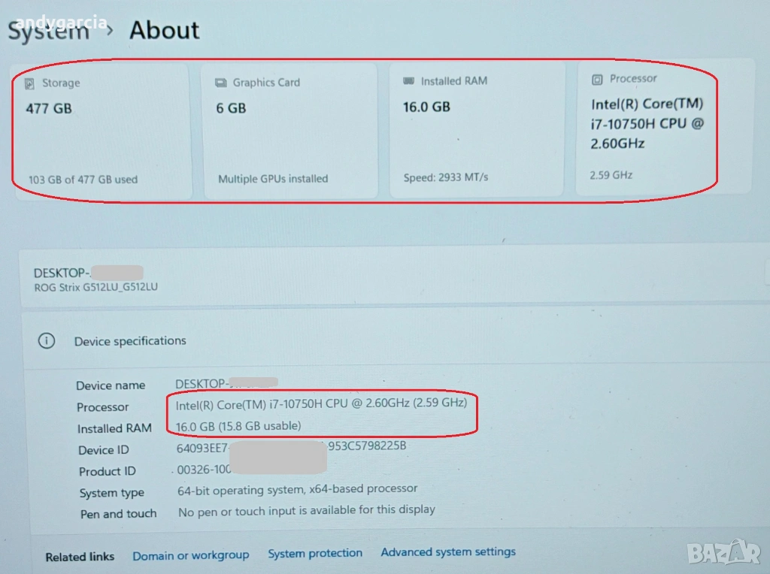Click the Device specifications info icon
Image resolution: width=770 pixels, height=574 pixels.
point(47,340)
